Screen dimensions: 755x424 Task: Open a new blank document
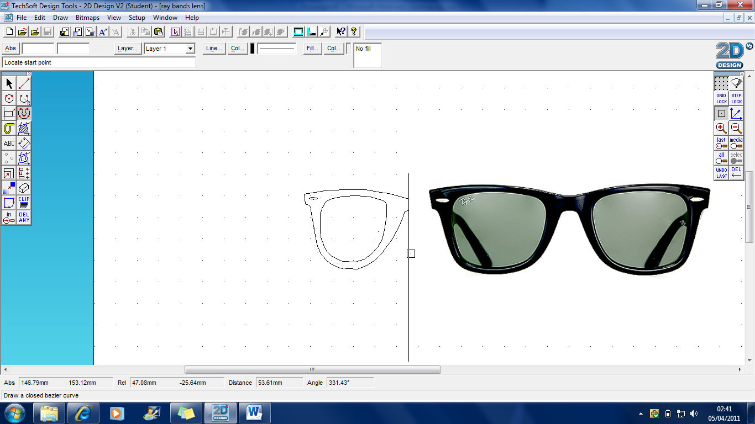click(9, 31)
